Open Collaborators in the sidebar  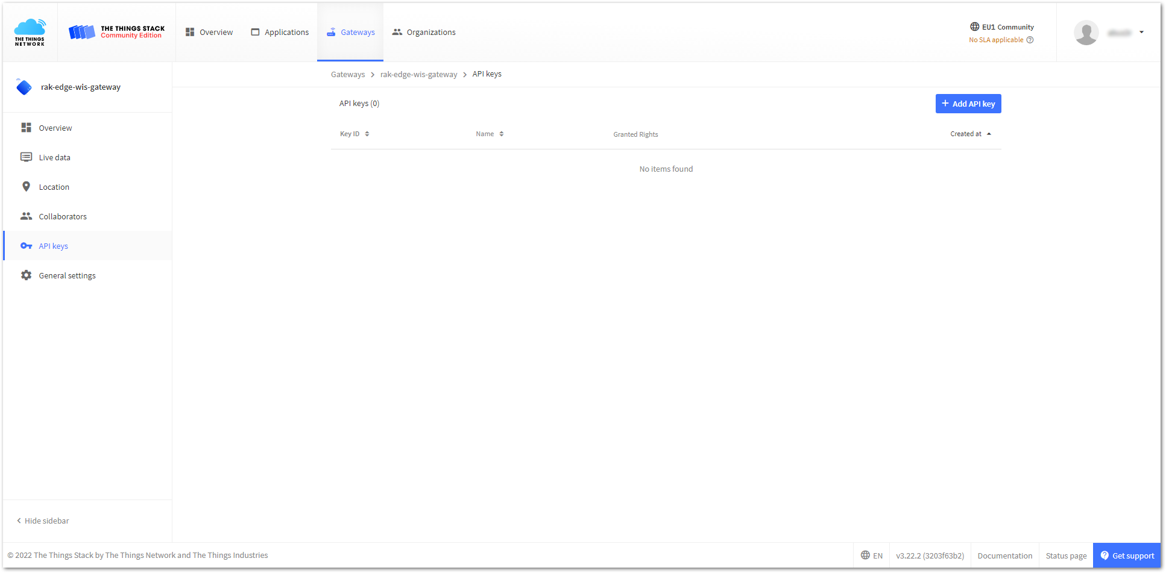(87, 216)
